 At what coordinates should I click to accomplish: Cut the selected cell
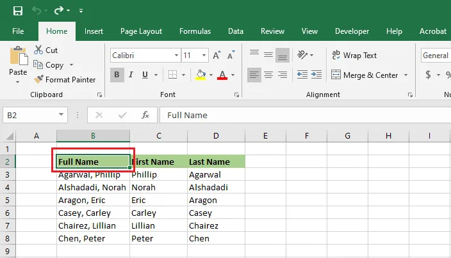click(45, 50)
